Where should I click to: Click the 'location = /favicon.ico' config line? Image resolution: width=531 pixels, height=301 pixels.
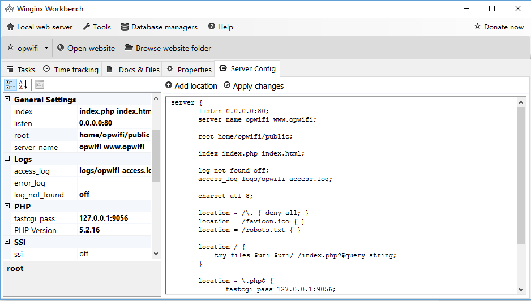coord(251,221)
